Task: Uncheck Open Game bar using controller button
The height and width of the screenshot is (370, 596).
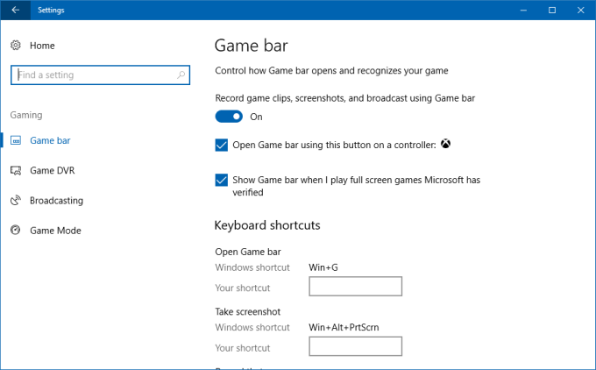Action: [222, 145]
